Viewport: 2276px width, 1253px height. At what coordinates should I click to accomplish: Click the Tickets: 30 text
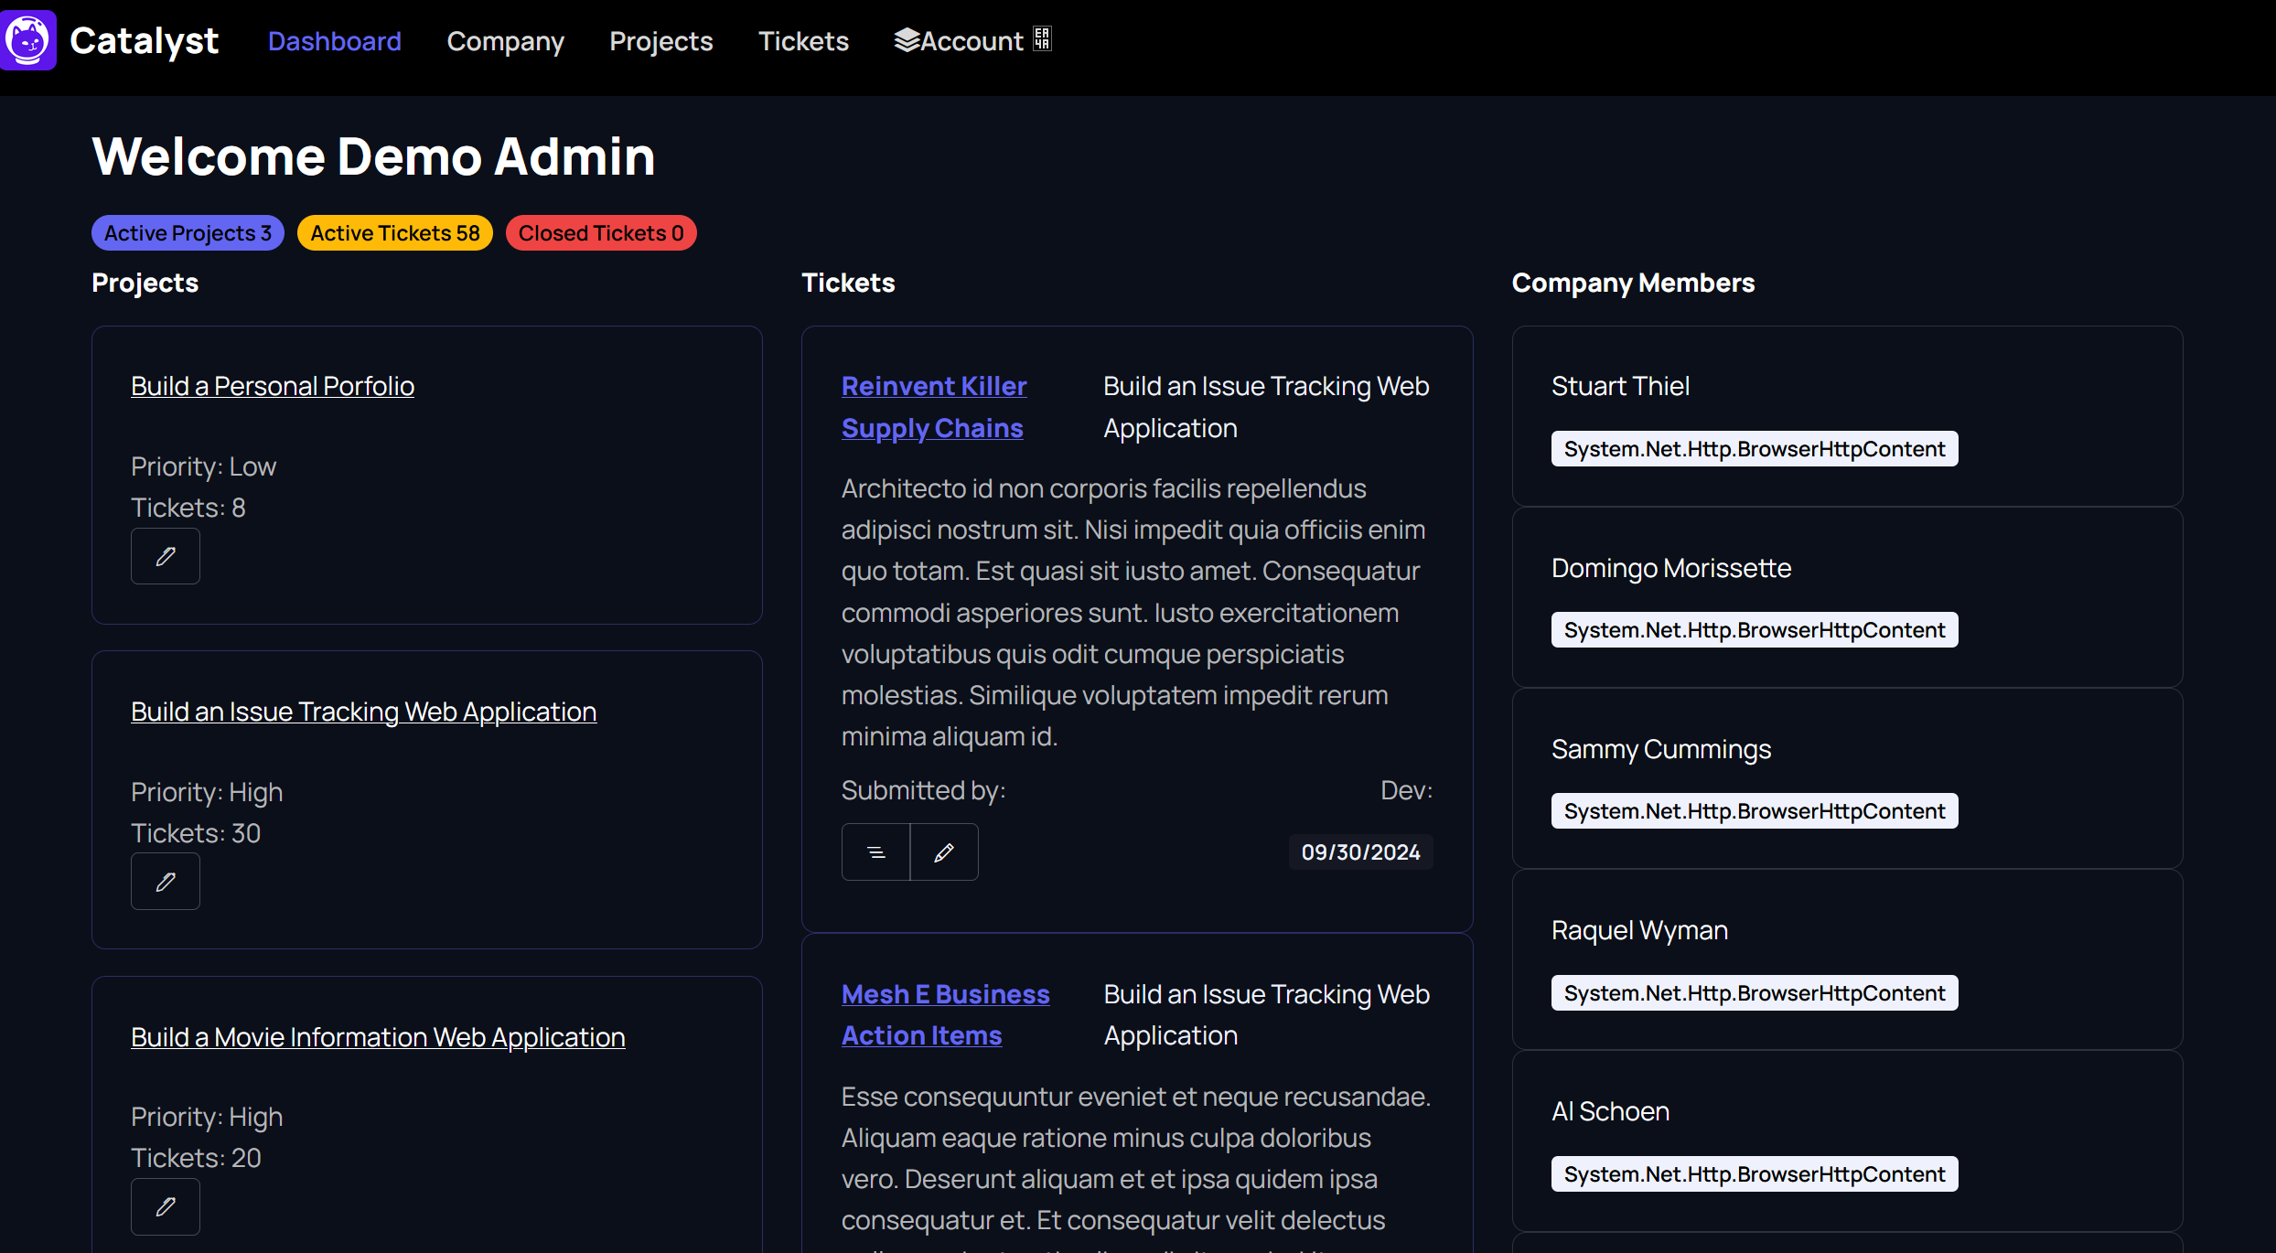coord(196,833)
